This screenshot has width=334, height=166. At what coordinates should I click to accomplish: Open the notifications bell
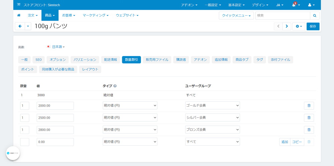click(x=296, y=5)
